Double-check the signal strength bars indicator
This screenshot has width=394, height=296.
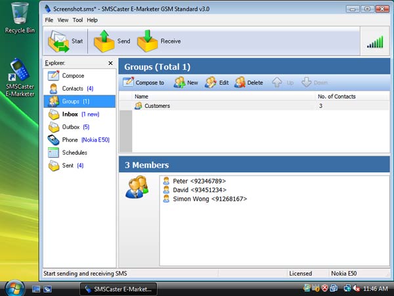[374, 42]
